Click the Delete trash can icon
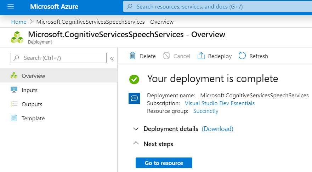312x172 pixels. (132, 56)
